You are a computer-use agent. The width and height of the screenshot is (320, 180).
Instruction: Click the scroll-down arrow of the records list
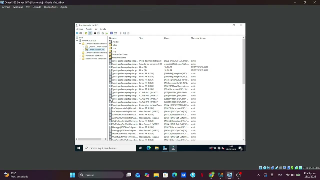point(244,139)
